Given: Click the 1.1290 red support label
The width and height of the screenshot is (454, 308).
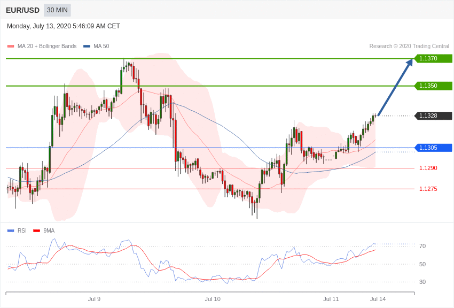Looking at the screenshot, I should point(428,168).
